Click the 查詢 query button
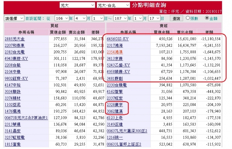 coord(176,18)
